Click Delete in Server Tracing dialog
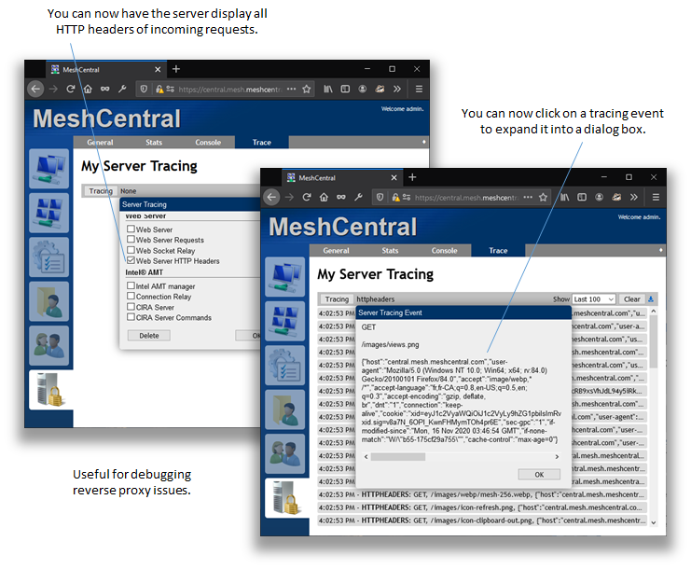This screenshot has width=691, height=569. click(x=149, y=336)
